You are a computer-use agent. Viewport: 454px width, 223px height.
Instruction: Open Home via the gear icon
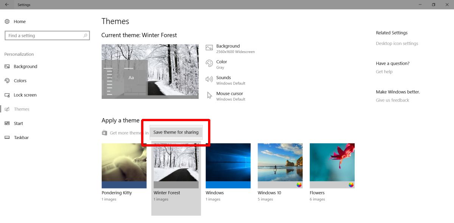[x=7, y=22]
